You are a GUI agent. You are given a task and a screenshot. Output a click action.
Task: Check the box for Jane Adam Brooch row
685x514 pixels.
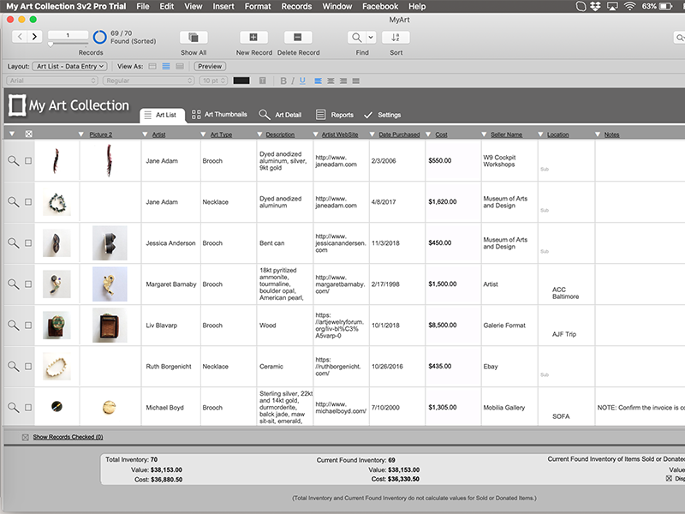(28, 161)
